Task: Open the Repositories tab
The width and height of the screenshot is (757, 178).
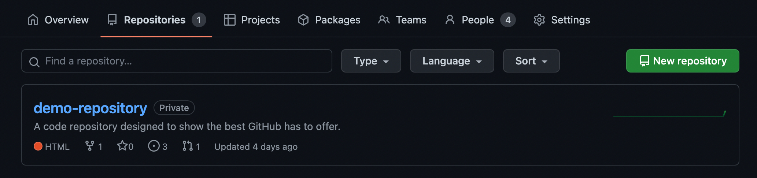Action: (x=155, y=20)
